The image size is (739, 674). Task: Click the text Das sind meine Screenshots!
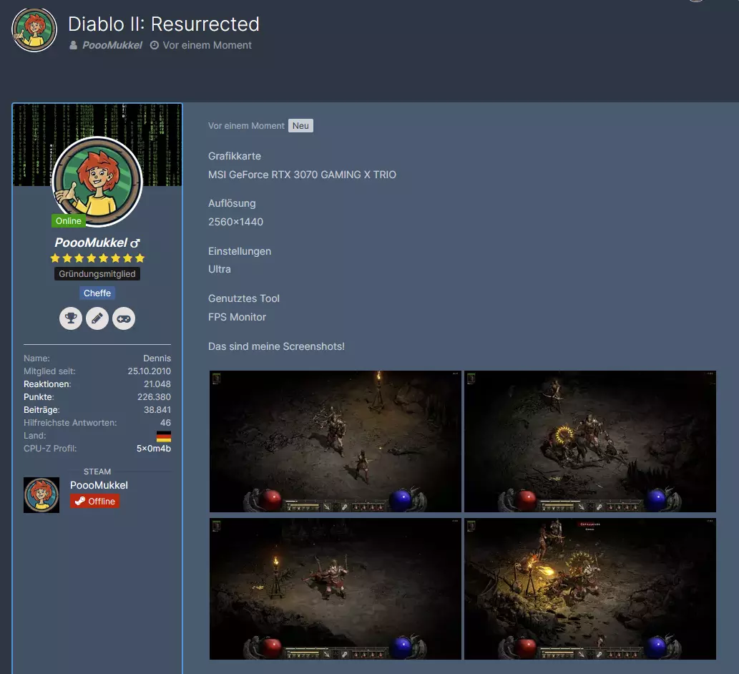coord(276,346)
